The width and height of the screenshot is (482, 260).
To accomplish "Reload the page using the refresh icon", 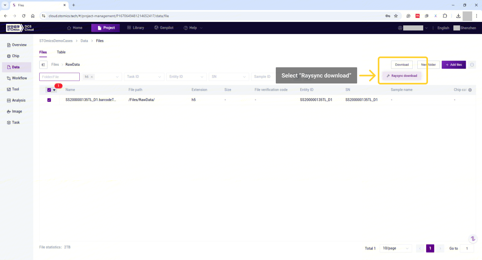I will point(24,16).
